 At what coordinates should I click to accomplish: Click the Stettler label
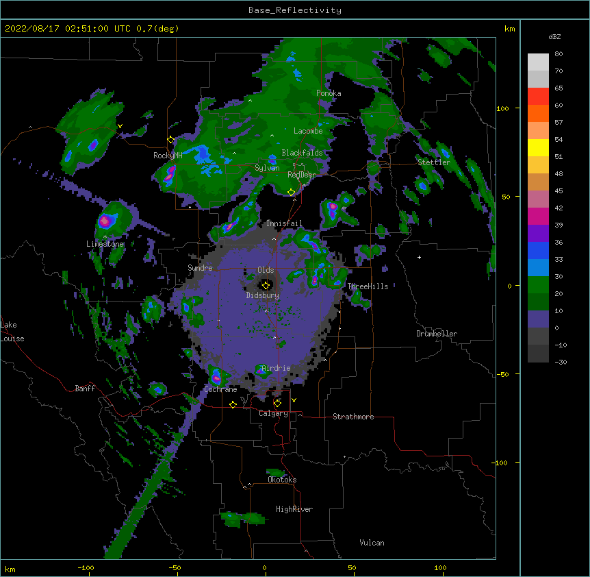tap(434, 162)
